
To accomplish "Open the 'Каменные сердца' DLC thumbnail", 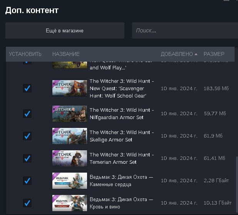I will pos(70,181).
